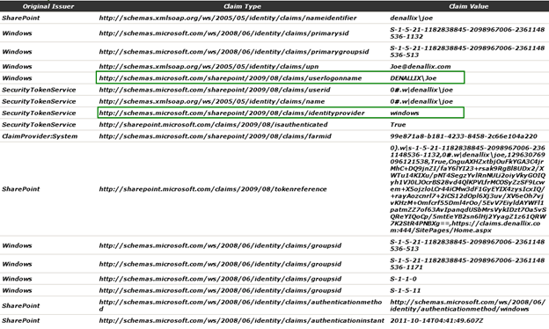Select the farmid GUID value 99e871a8-b181
This screenshot has height=329, width=549.
[x=464, y=136]
